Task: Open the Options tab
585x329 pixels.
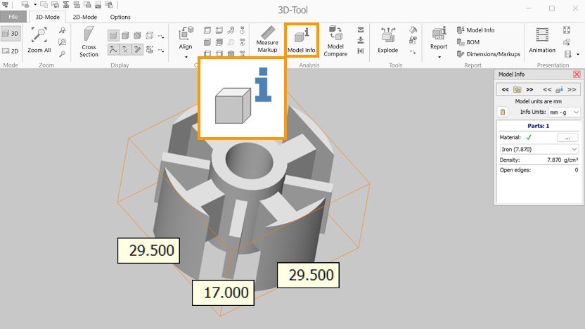Action: 120,17
